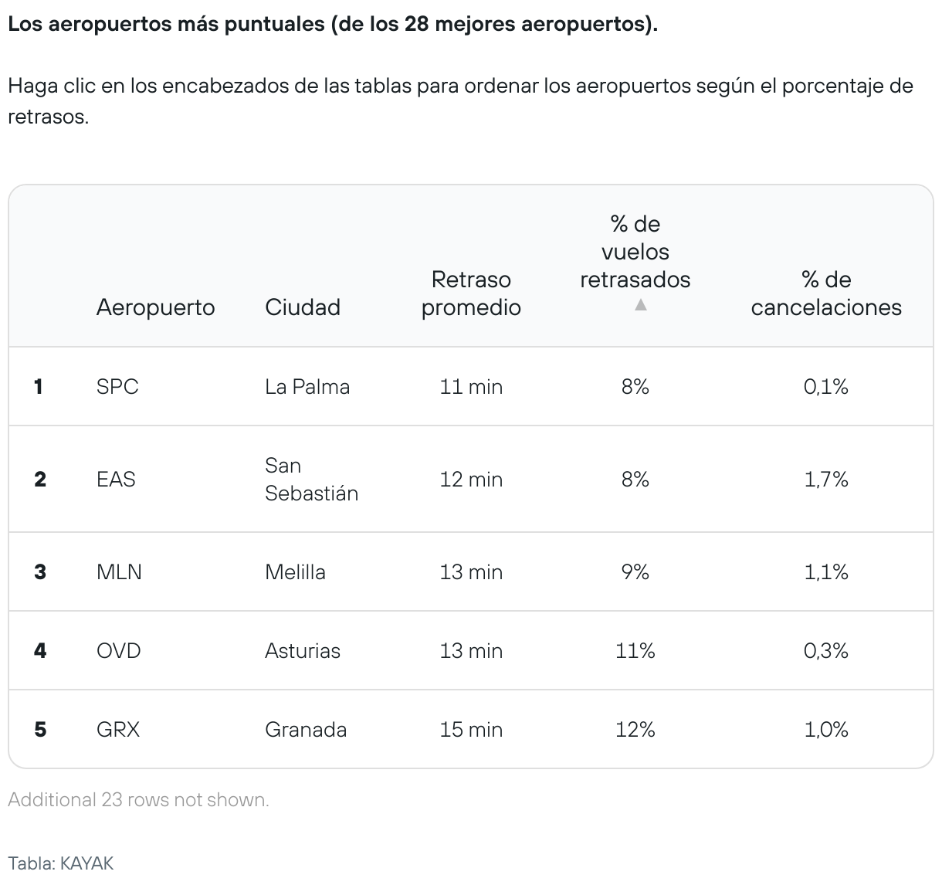Click the OVD airport code
The height and width of the screenshot is (885, 942).
(x=119, y=651)
